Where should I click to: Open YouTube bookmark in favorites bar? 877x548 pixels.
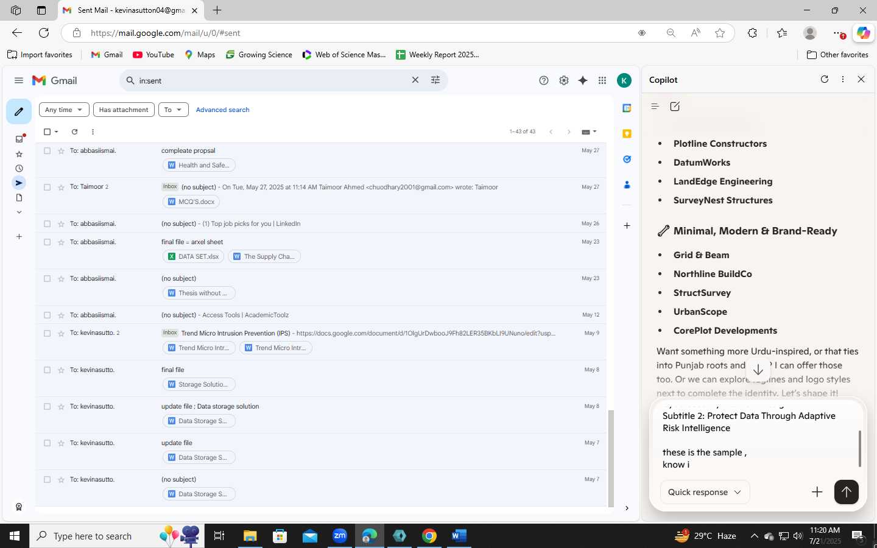[x=153, y=55]
